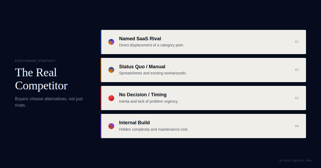Click the 04 number on the fourth card
The width and height of the screenshot is (321, 168).
(297, 126)
